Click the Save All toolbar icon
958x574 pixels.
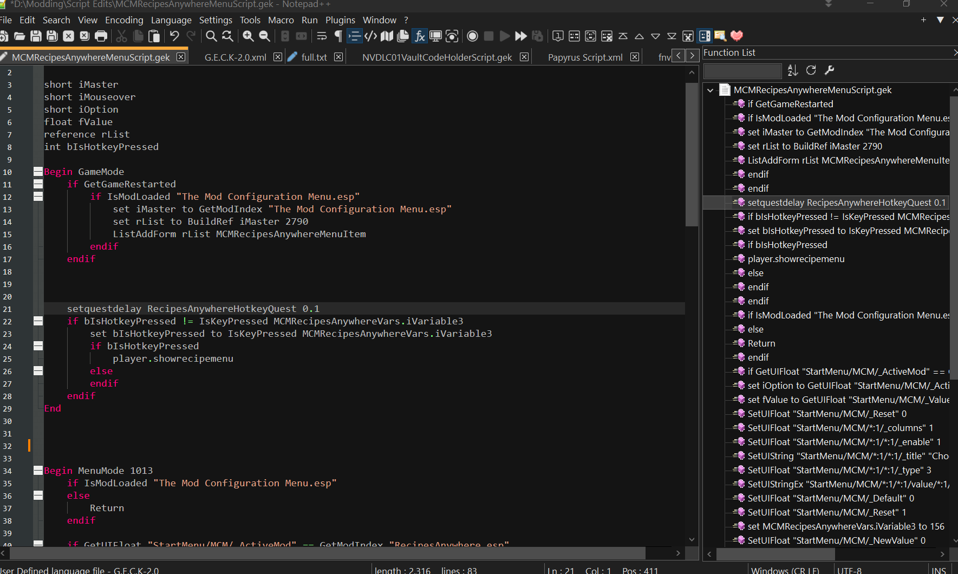[52, 36]
